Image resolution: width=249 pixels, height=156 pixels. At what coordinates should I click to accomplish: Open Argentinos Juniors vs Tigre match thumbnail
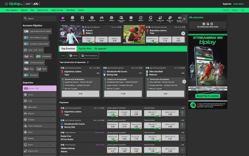point(134,34)
